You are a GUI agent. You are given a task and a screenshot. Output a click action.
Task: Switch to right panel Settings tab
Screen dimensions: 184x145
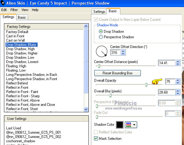click(99, 12)
